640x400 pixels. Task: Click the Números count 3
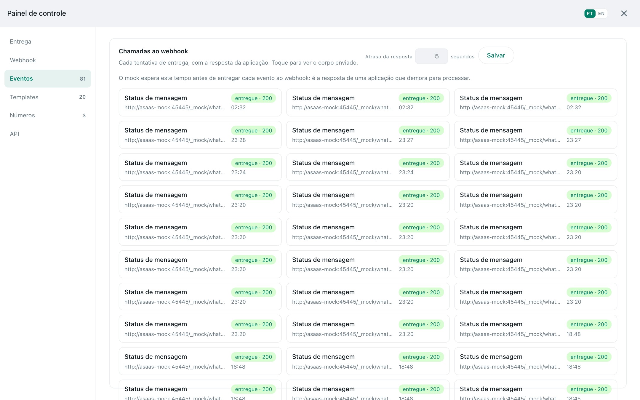click(84, 116)
